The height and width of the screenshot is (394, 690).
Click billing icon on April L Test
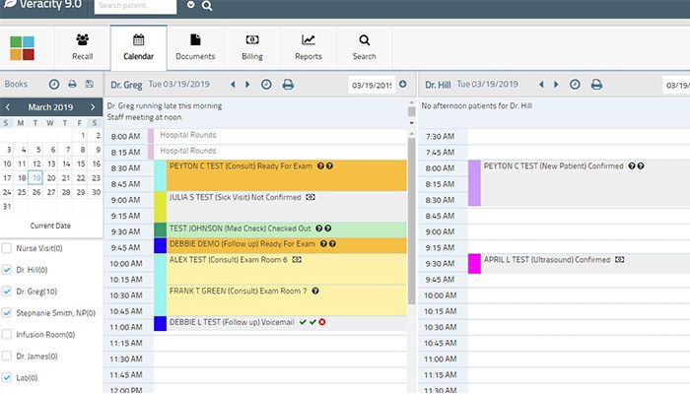click(x=620, y=259)
